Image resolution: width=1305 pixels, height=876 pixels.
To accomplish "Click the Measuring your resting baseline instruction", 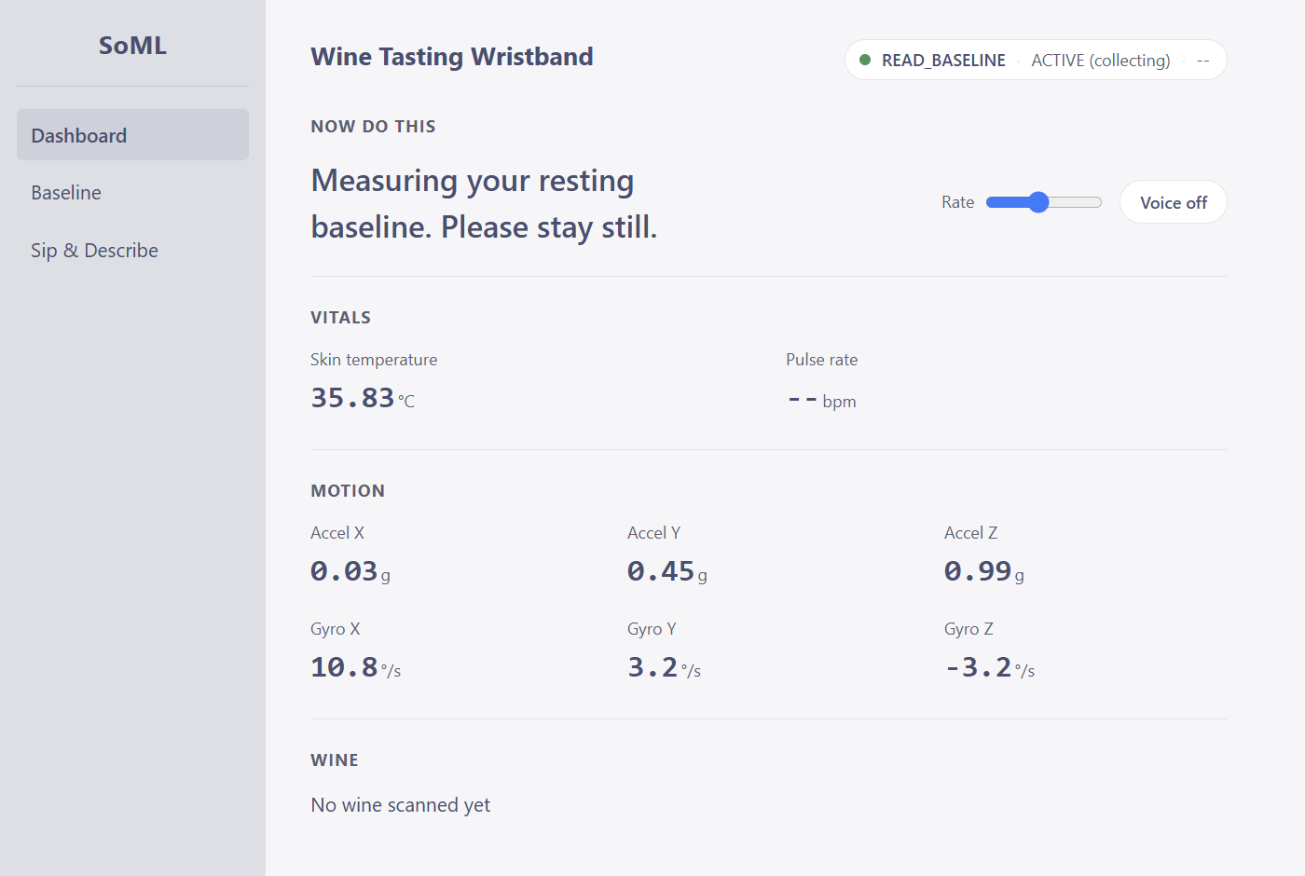I will pos(484,204).
